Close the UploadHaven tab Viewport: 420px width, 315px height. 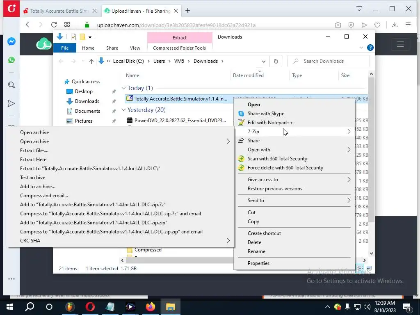click(176, 11)
